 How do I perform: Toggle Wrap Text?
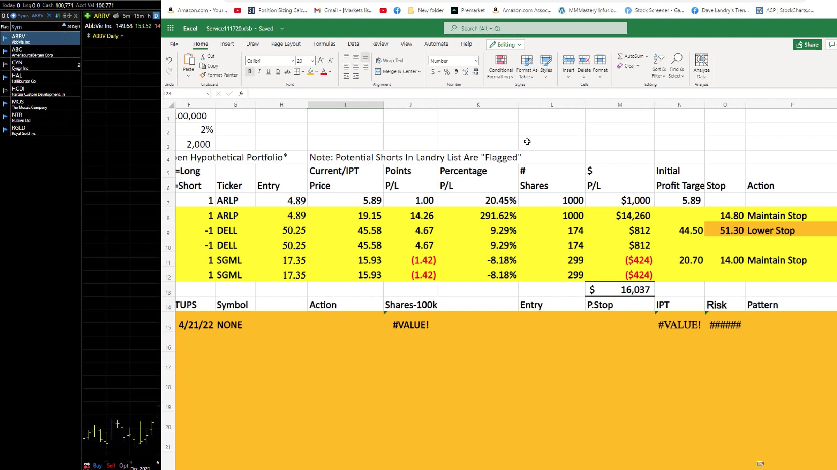[x=390, y=60]
